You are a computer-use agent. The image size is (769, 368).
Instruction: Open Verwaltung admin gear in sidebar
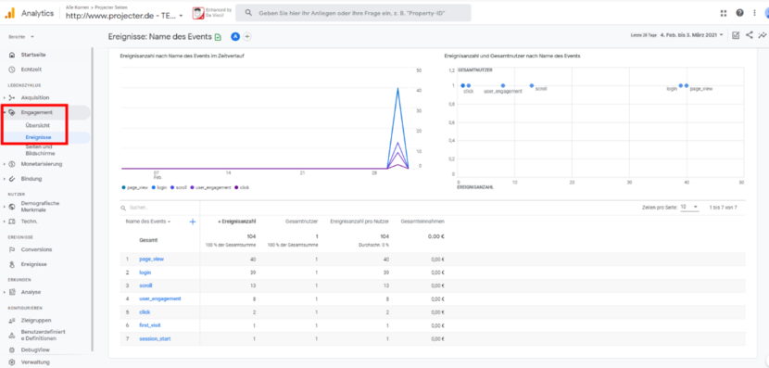point(30,362)
